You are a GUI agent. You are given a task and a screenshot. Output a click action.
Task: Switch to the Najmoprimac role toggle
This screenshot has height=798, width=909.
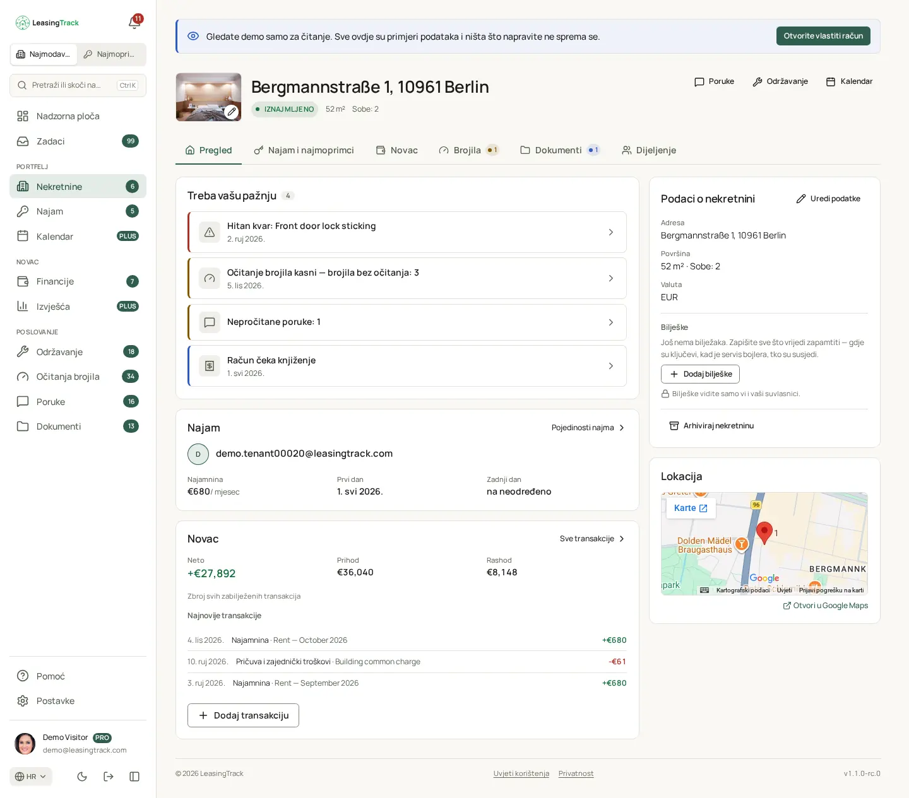pos(109,54)
